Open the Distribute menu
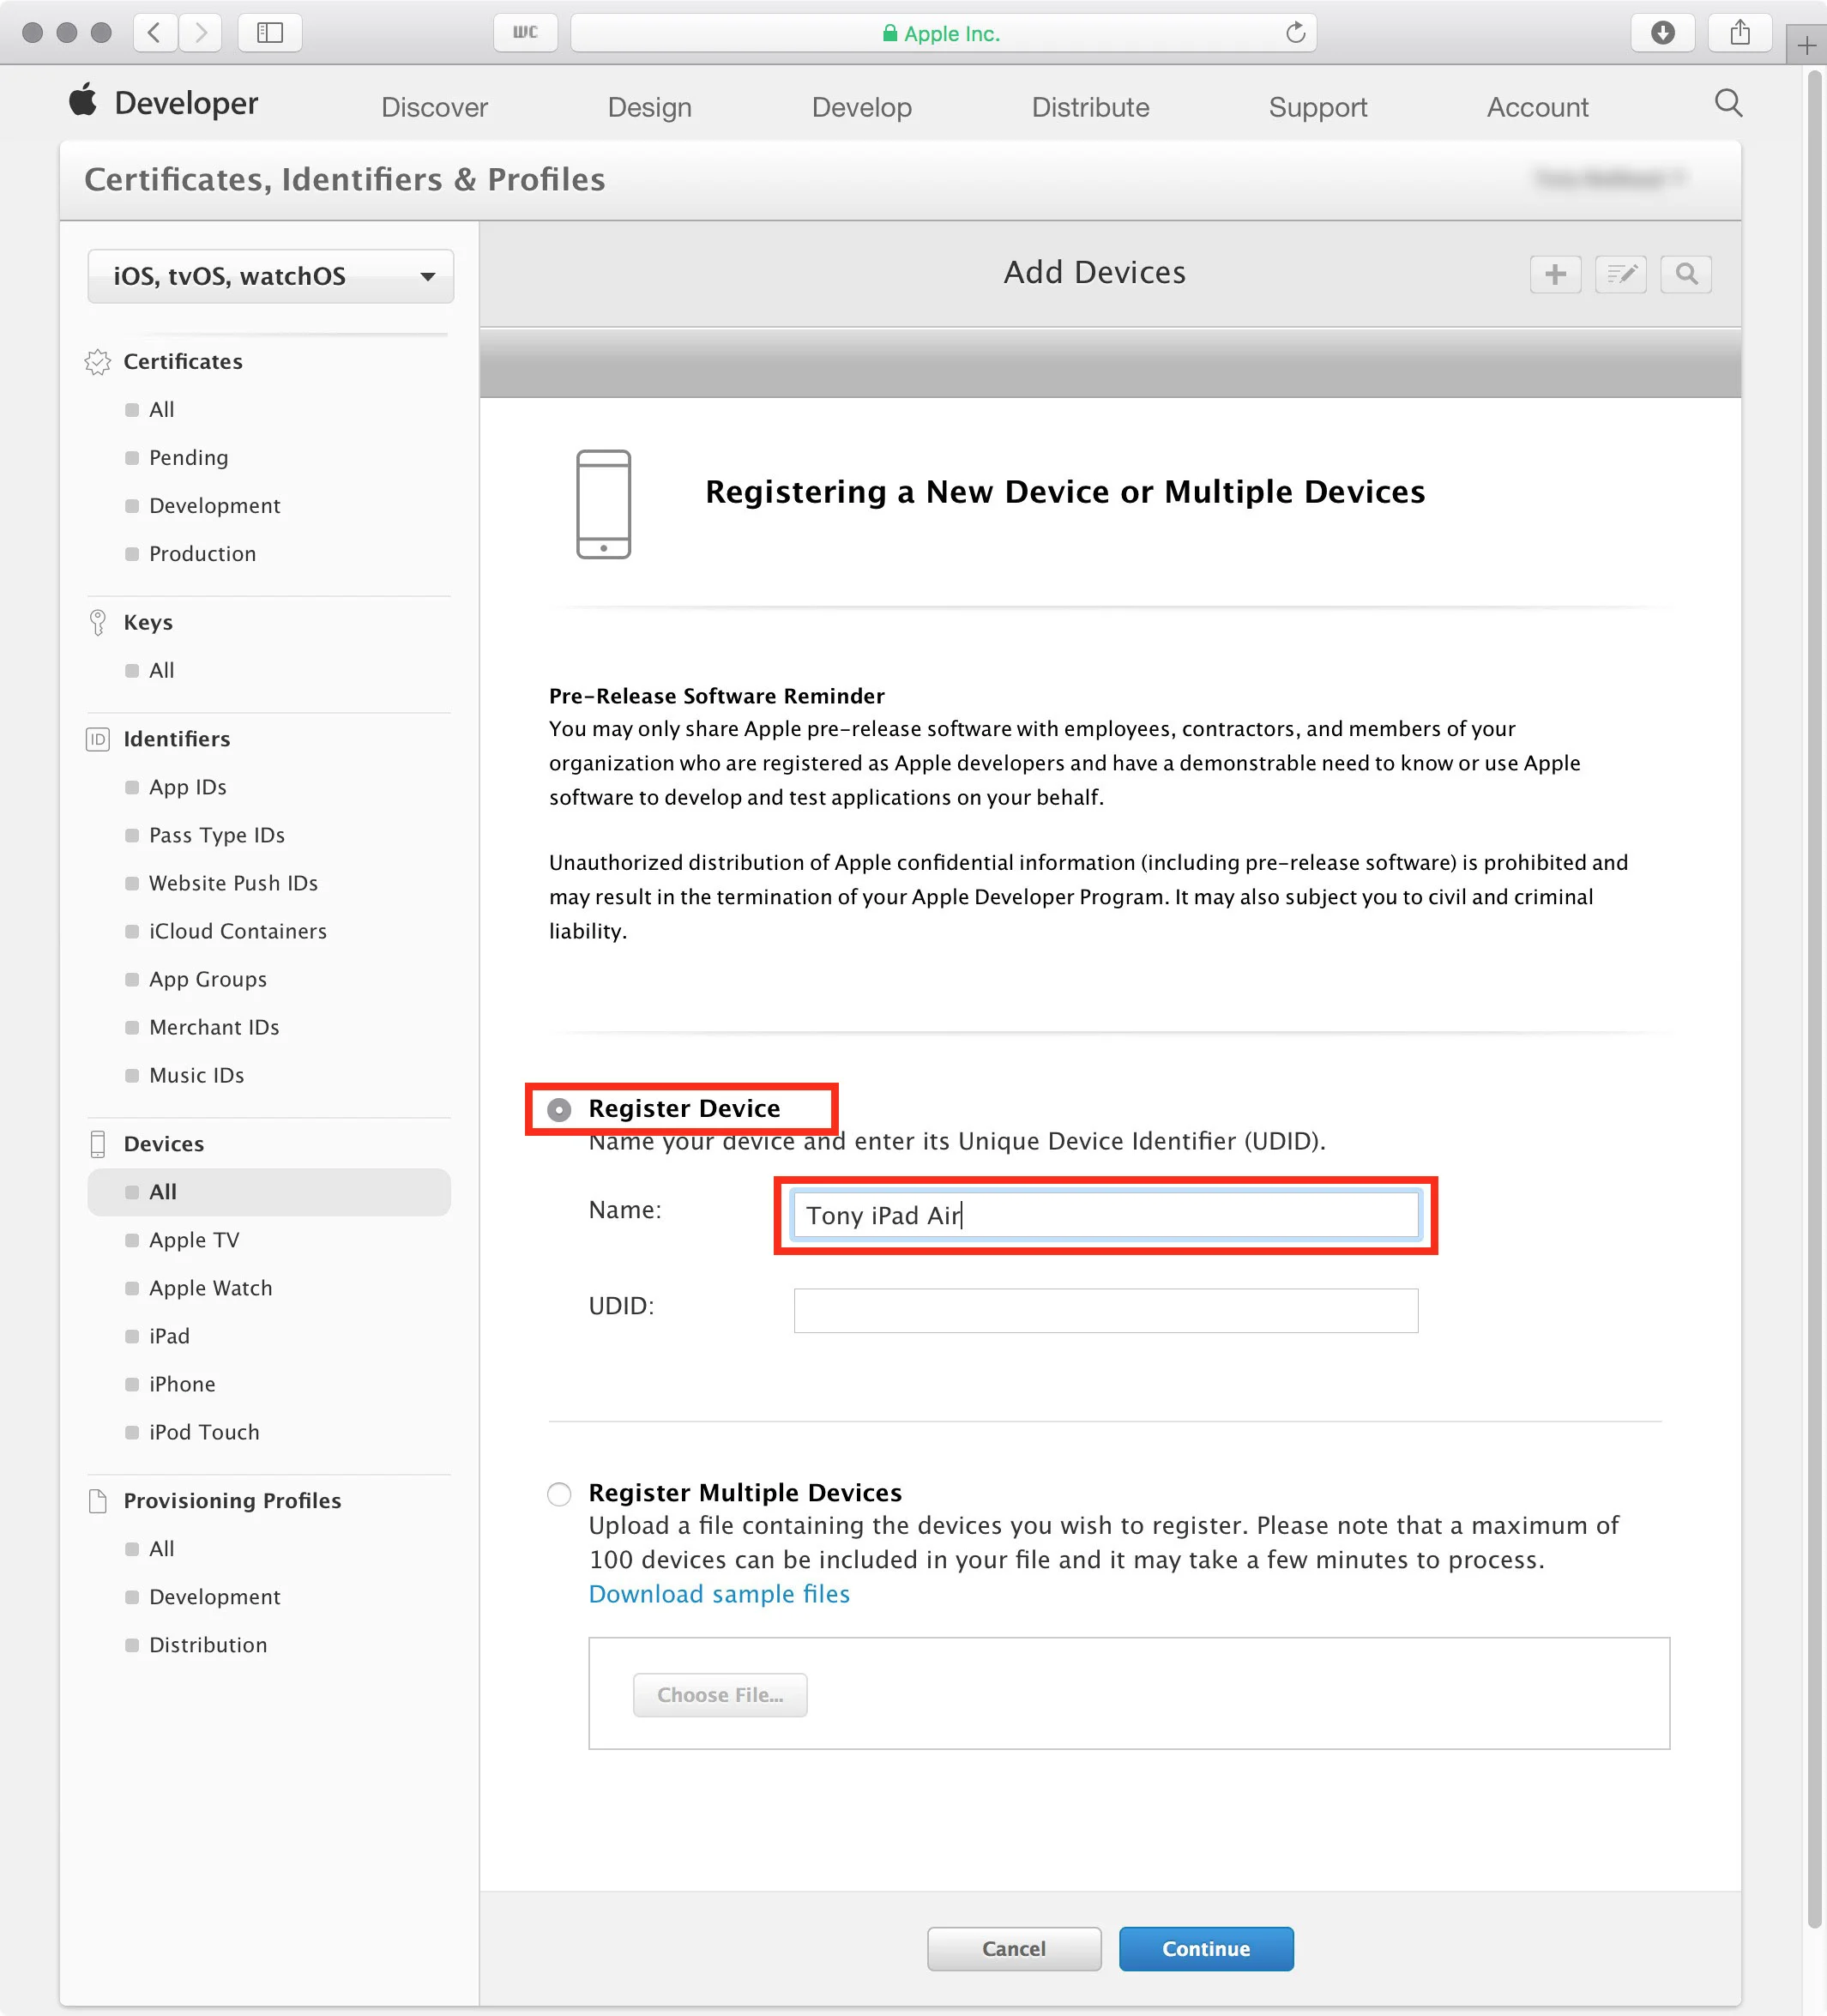Screen dimensions: 1827x2016 pos(1090,107)
